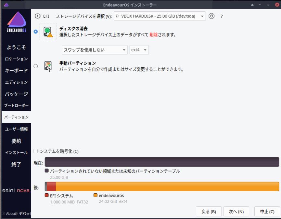Image resolution: width=281 pixels, height=219 pixels.
Task: Go to the ブートローダー step
Action: pos(16,105)
